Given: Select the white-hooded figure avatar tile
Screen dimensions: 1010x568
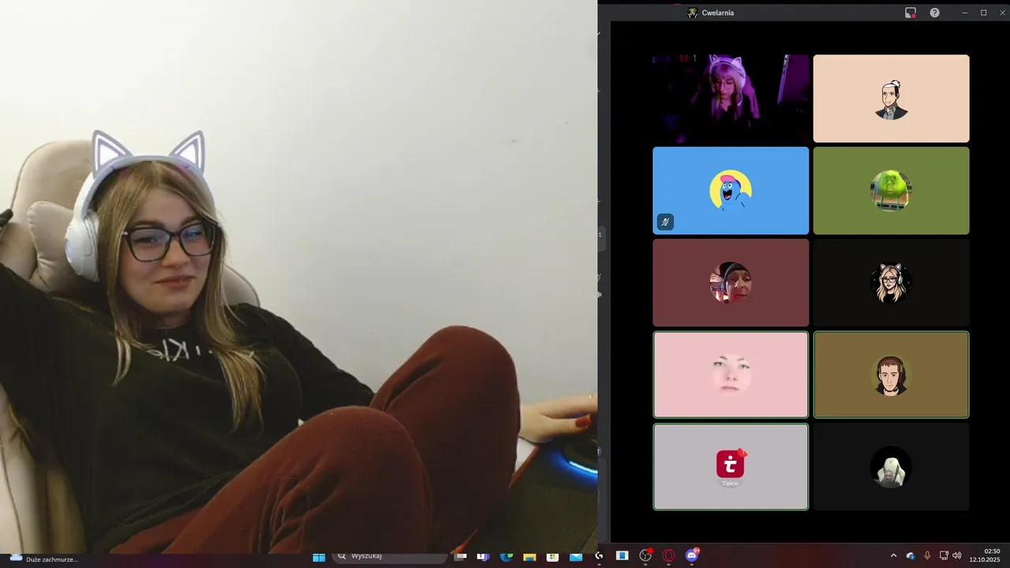Looking at the screenshot, I should 891,467.
